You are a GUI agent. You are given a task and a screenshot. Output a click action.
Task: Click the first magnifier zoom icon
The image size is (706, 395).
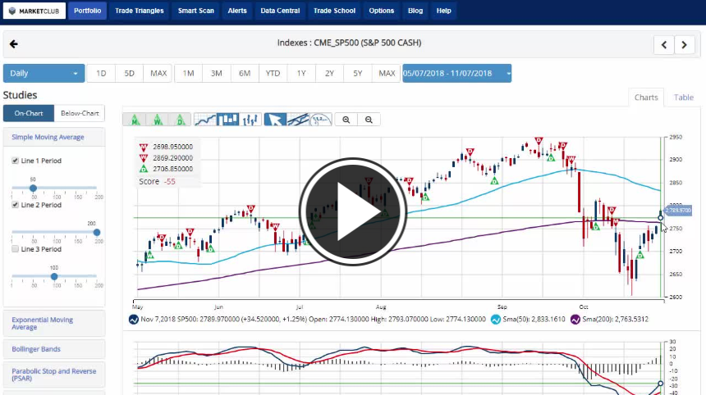tap(346, 120)
